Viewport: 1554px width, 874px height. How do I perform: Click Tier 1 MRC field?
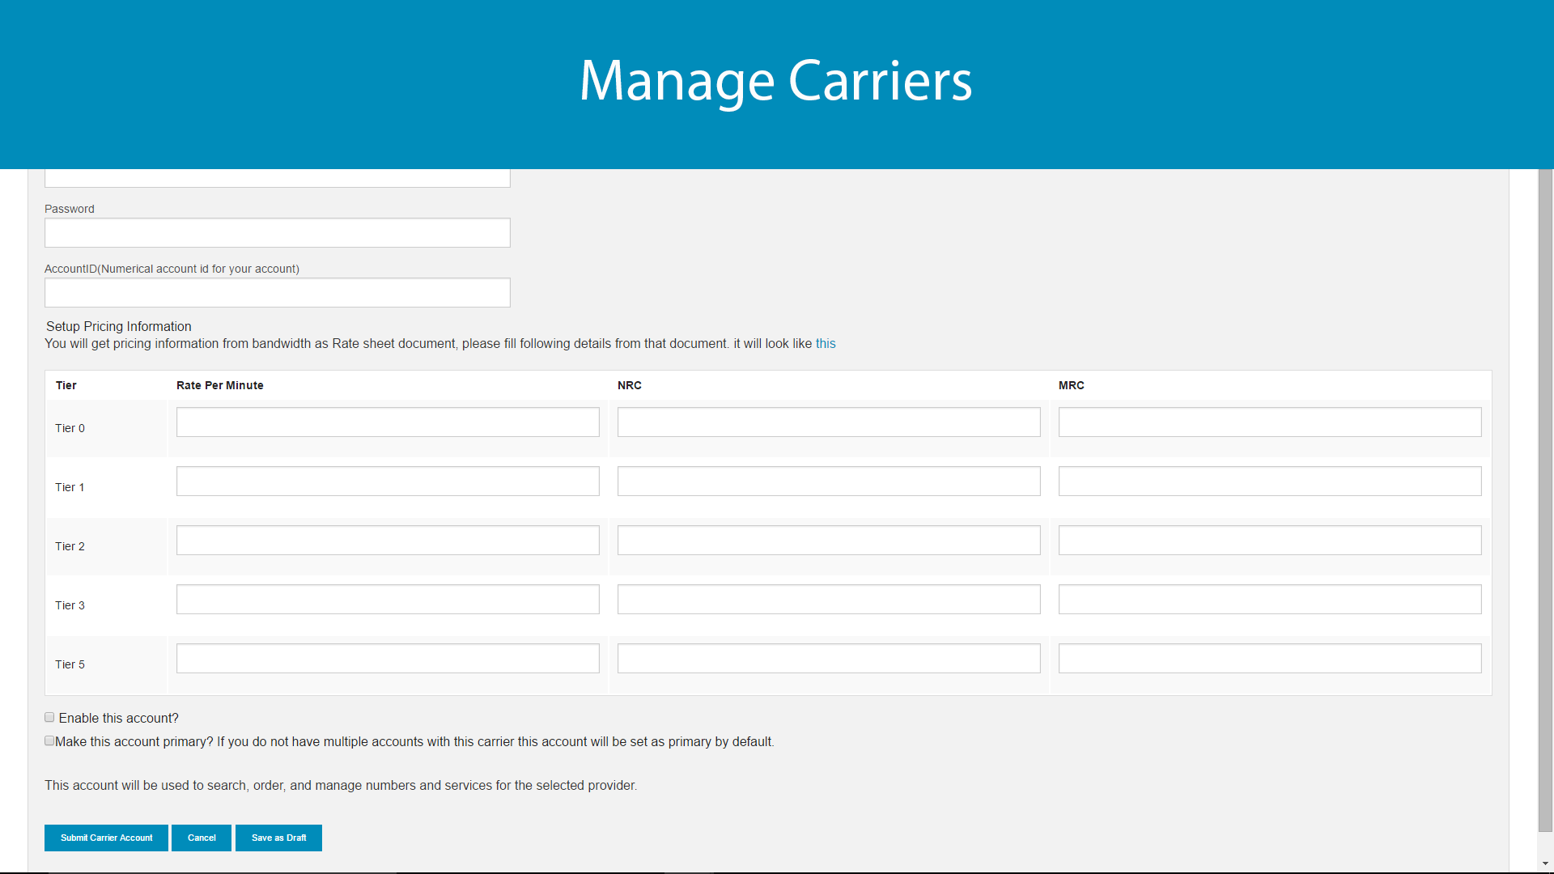1270,482
